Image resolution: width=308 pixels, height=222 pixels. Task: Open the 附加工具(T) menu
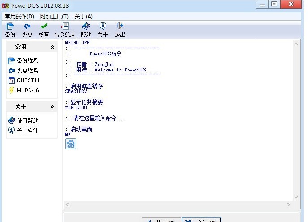coord(54,17)
